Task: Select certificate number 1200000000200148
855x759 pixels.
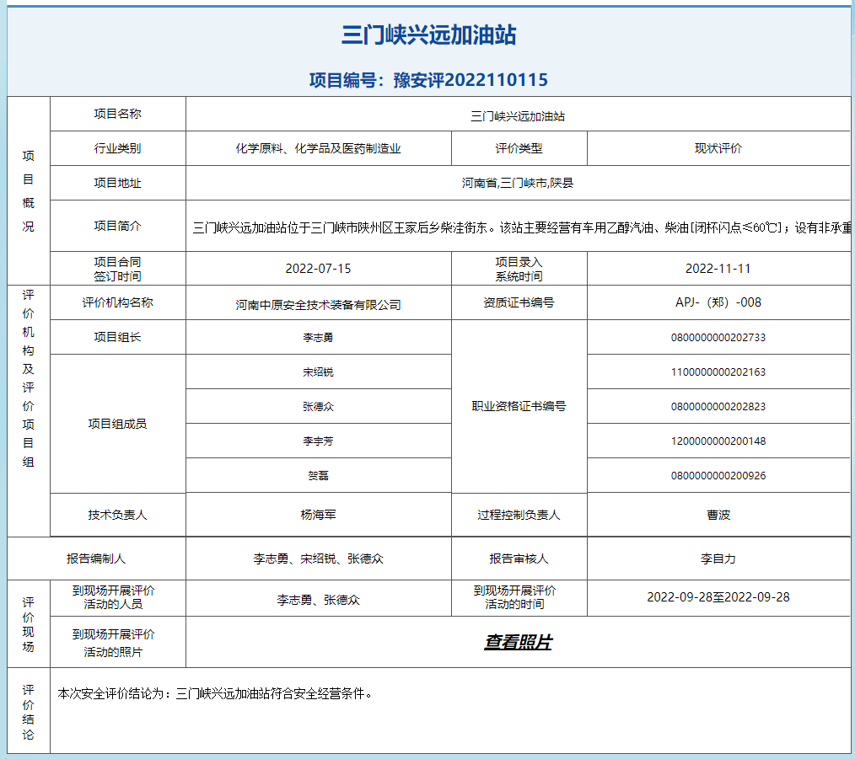Action: point(718,441)
